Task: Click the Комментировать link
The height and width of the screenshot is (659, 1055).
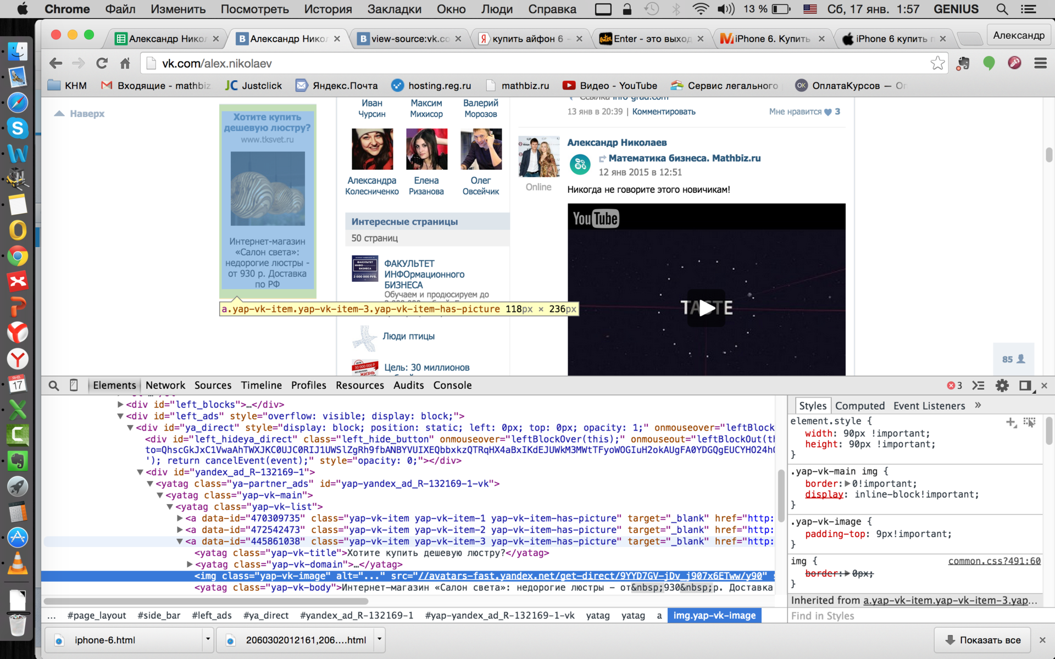Action: tap(663, 111)
